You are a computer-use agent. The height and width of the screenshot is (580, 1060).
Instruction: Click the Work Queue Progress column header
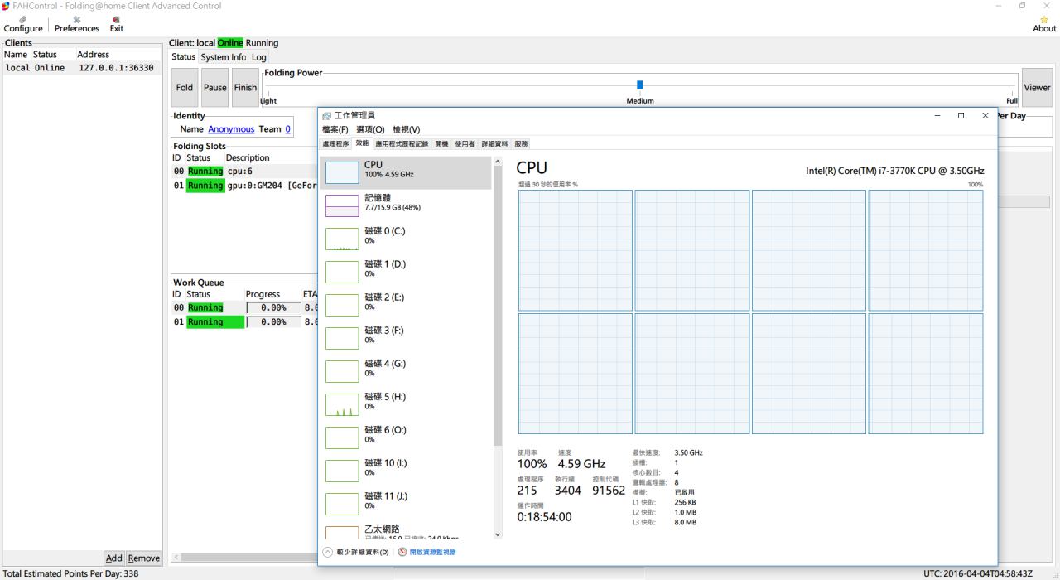coord(263,294)
